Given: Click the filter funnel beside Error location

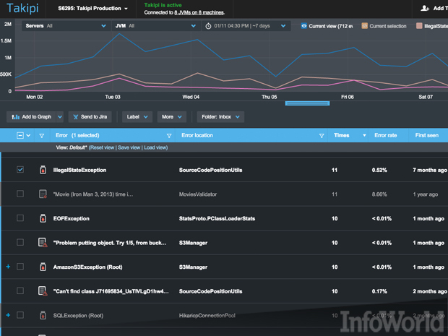Looking at the screenshot, I should click(x=321, y=135).
